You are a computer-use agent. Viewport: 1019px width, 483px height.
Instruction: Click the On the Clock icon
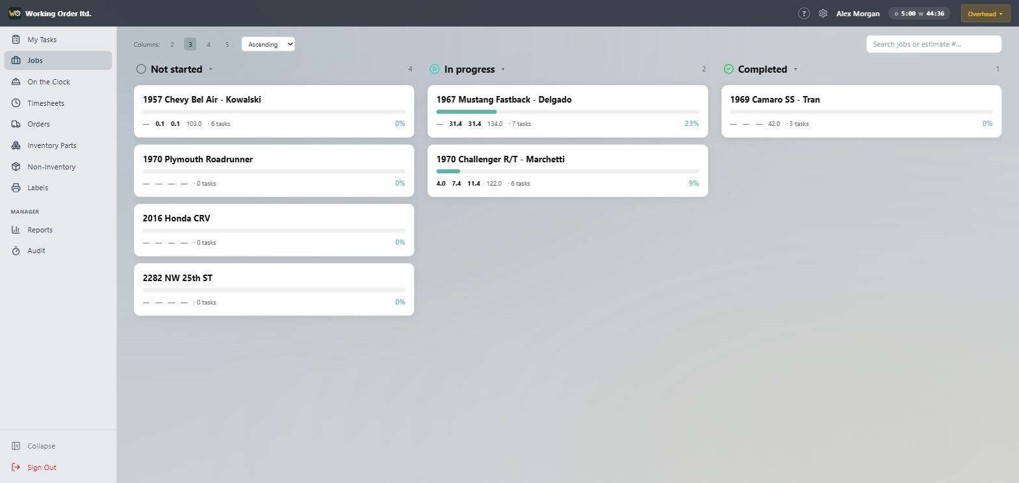pyautogui.click(x=16, y=82)
